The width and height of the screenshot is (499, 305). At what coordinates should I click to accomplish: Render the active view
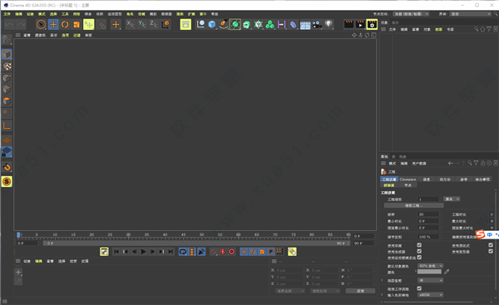click(x=348, y=24)
